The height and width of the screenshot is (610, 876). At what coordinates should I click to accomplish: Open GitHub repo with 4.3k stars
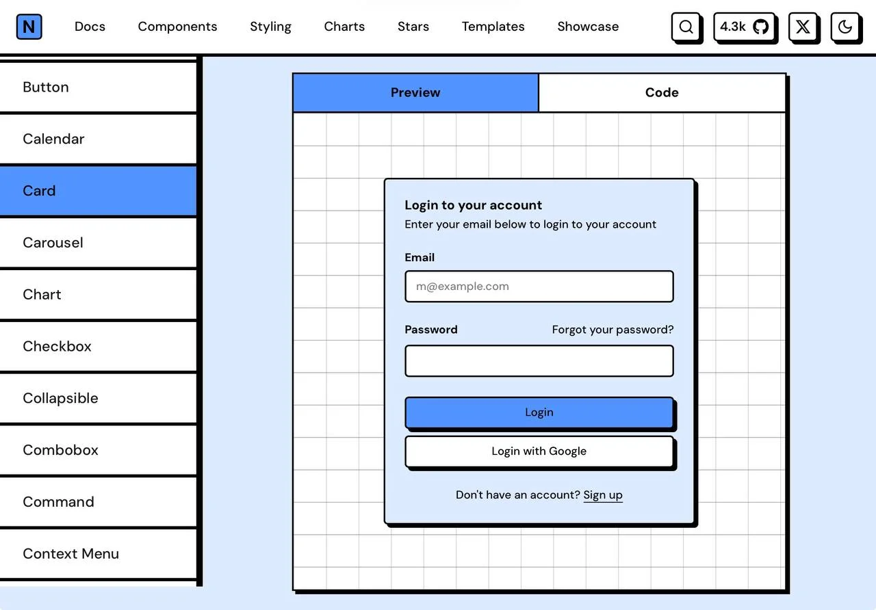click(x=744, y=27)
